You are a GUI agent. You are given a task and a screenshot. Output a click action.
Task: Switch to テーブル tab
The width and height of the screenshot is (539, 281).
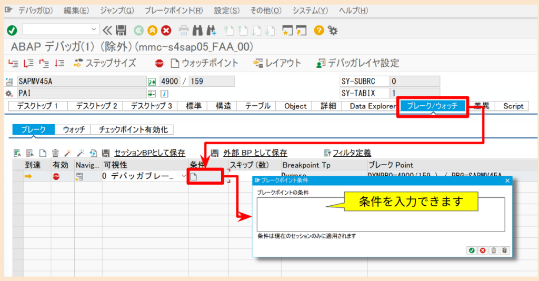[257, 106]
